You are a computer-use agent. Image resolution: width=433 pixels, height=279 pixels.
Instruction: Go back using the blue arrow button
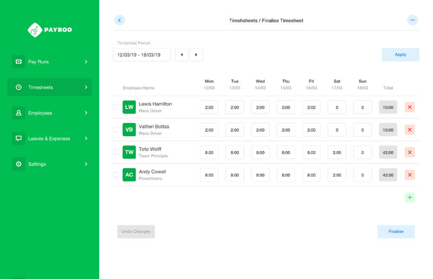(120, 20)
